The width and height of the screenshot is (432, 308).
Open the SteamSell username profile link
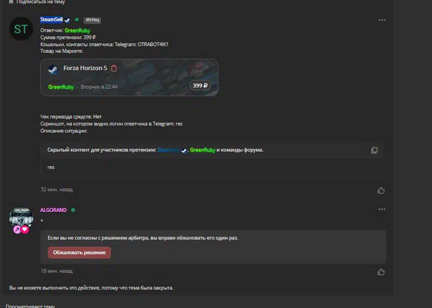coord(52,20)
